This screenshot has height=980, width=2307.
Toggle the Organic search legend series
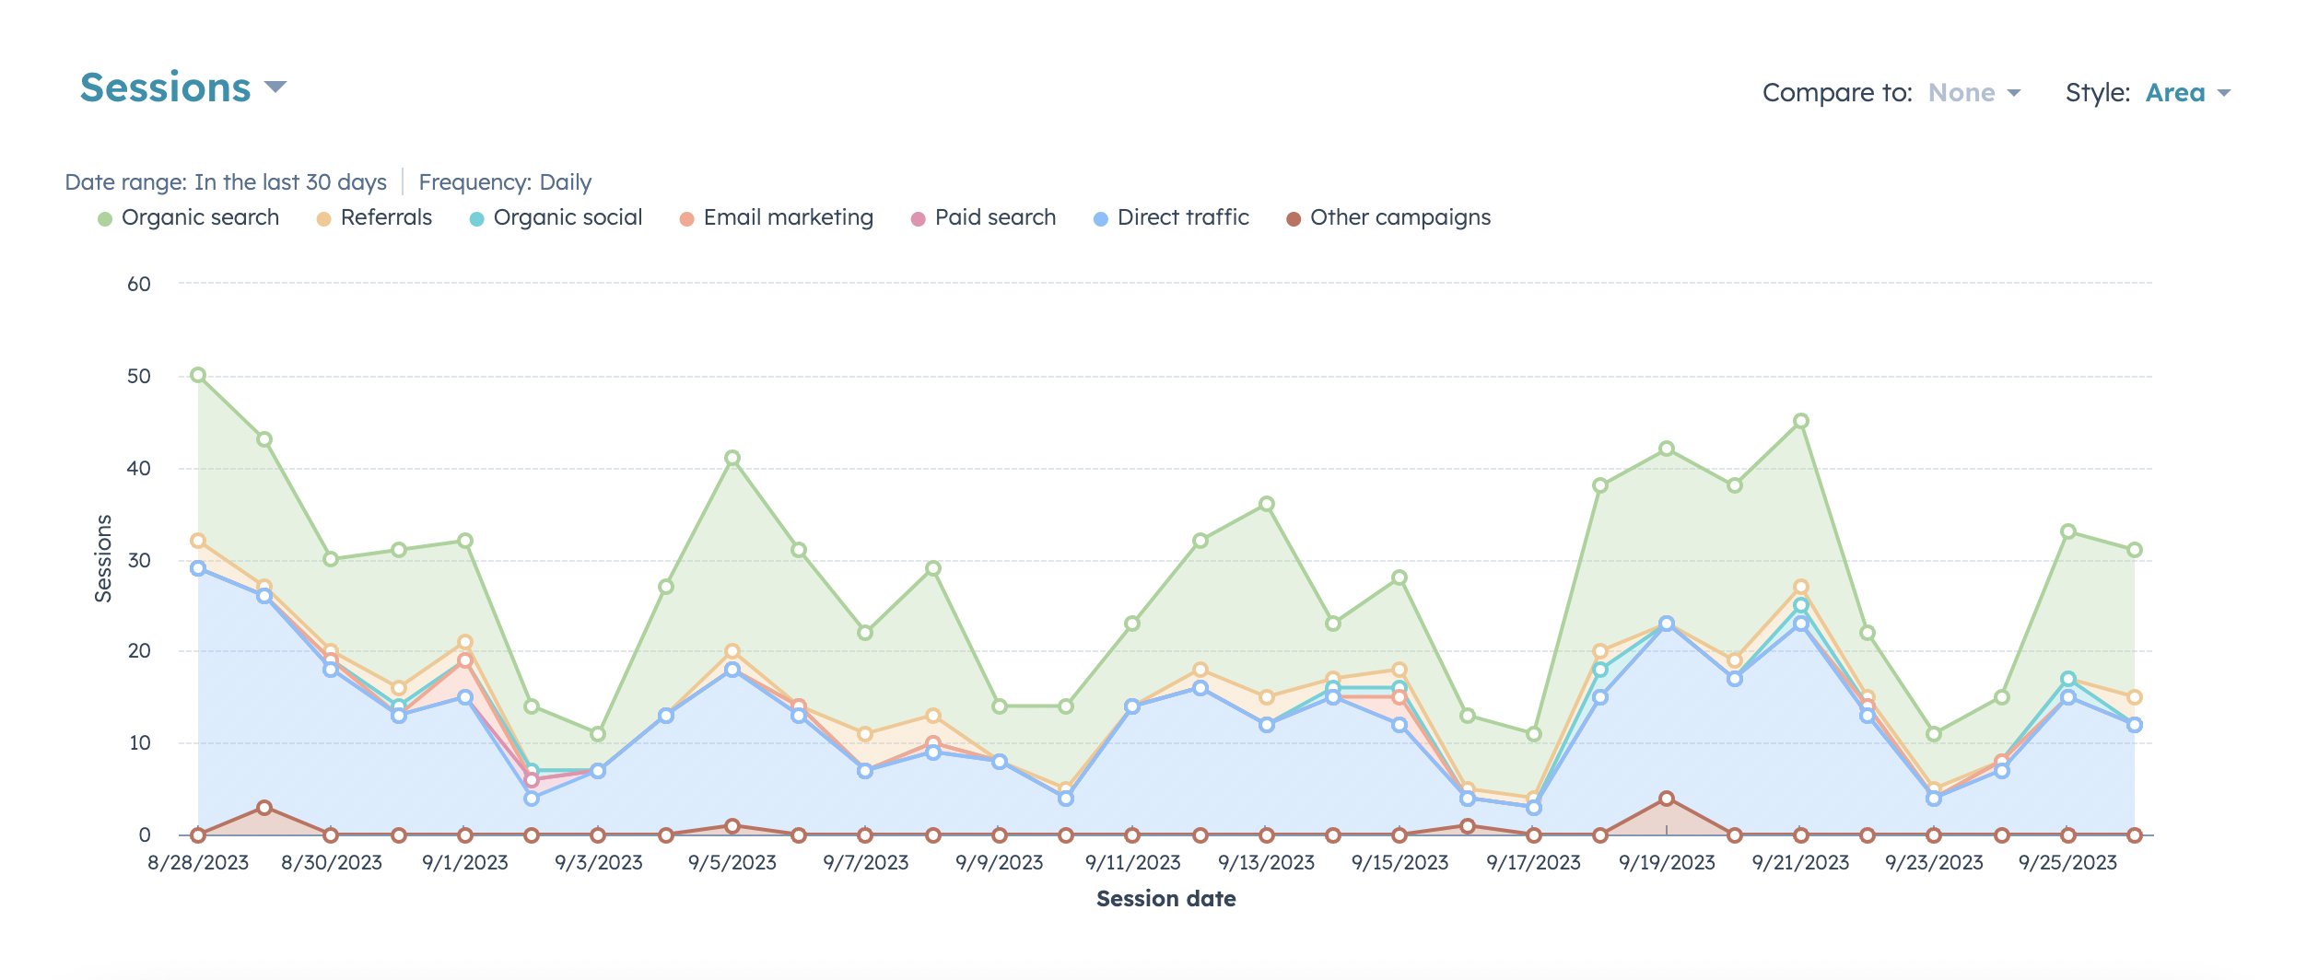coord(189,218)
